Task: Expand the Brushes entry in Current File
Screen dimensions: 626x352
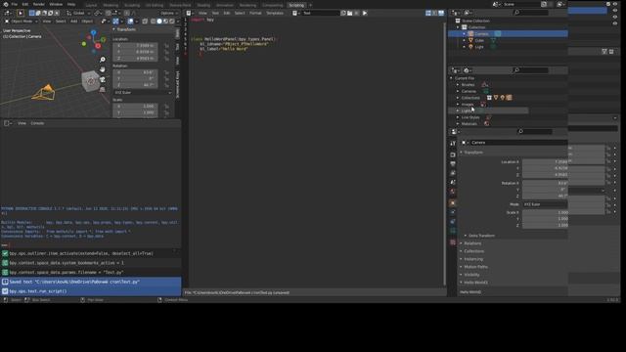Action: pos(458,85)
